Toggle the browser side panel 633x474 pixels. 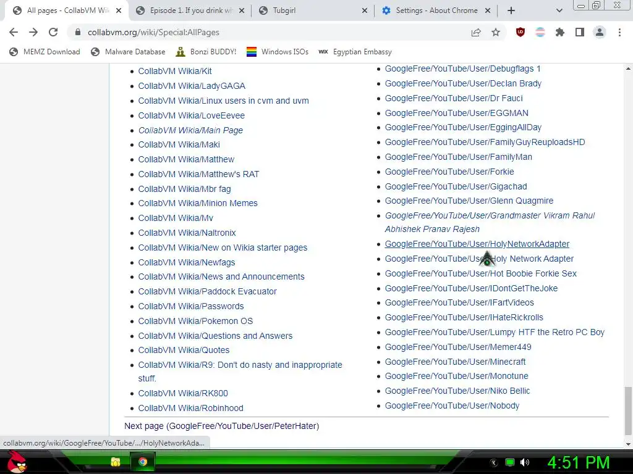pyautogui.click(x=580, y=32)
